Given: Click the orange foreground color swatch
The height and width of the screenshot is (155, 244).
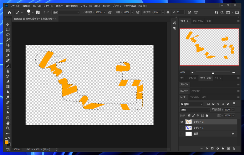Looking at the screenshot, I should [x=7, y=142].
